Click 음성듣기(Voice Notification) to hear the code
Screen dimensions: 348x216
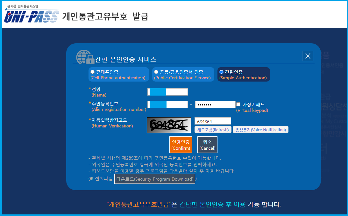[260, 129]
